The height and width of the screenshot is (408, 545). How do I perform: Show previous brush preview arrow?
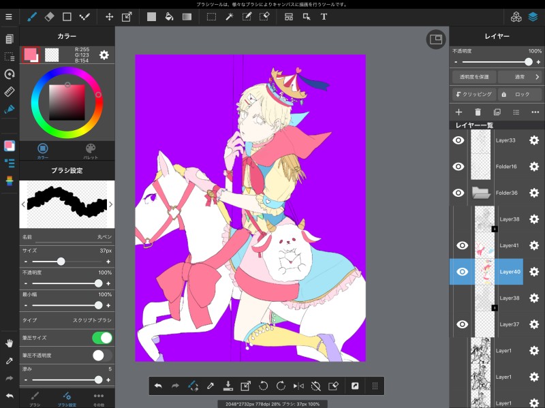pos(23,204)
